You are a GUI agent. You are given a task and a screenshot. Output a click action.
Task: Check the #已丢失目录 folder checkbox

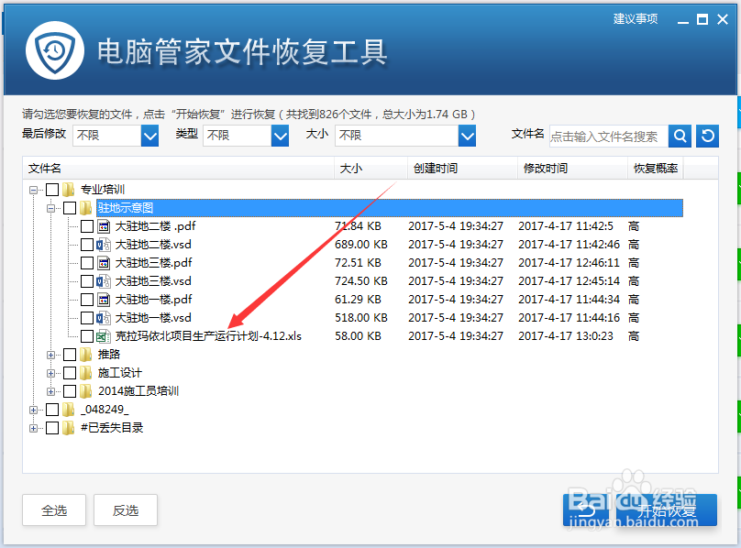[x=52, y=428]
